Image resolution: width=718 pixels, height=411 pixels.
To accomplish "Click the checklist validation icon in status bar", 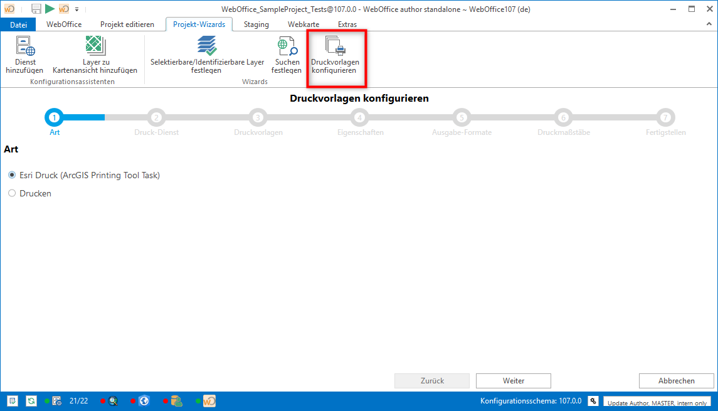I will point(13,402).
